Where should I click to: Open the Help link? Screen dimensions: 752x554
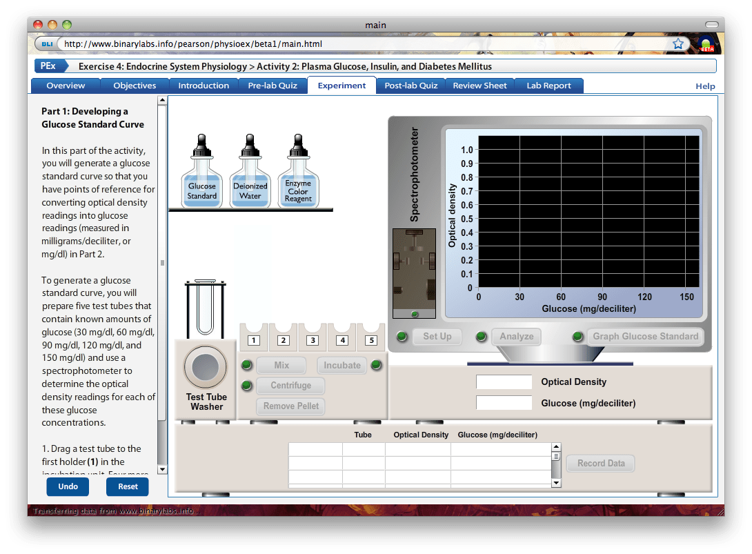(x=705, y=86)
